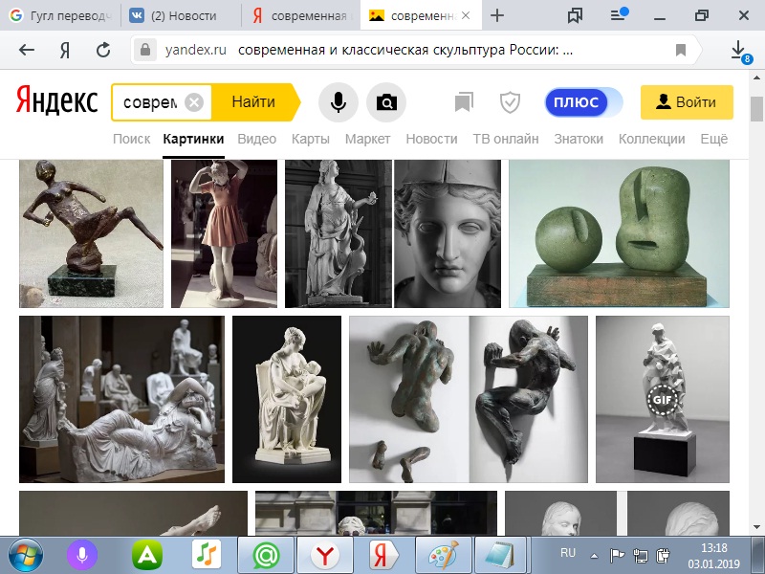Open Paint palette icon in taskbar
This screenshot has height=574, width=765.
pos(444,556)
